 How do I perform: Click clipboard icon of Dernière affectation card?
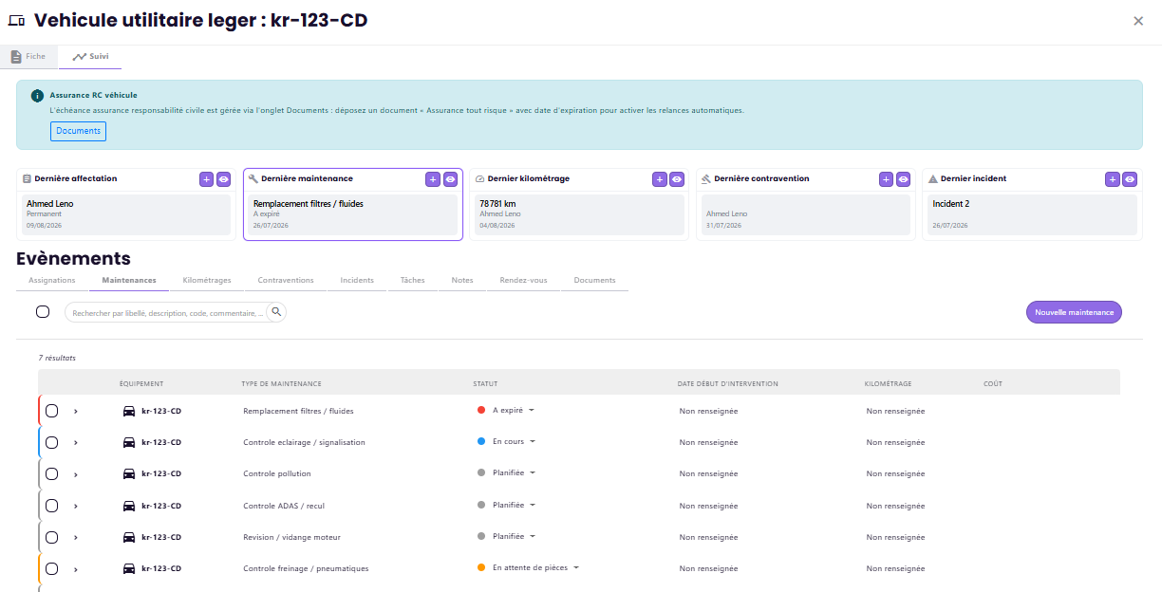pyautogui.click(x=28, y=178)
